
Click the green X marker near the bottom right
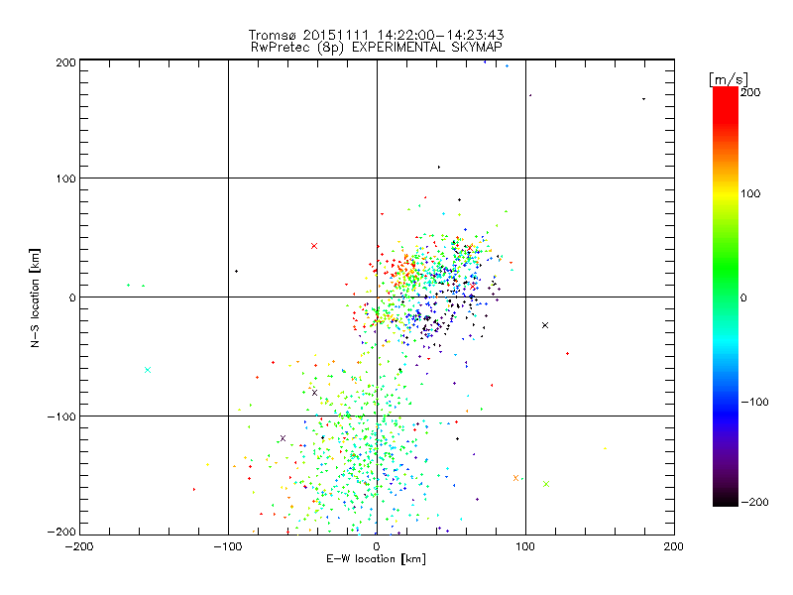[x=546, y=484]
